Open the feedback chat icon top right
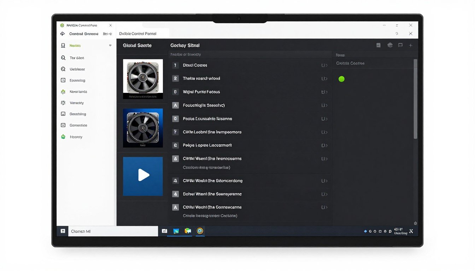This screenshot has width=475, height=271. (x=401, y=45)
